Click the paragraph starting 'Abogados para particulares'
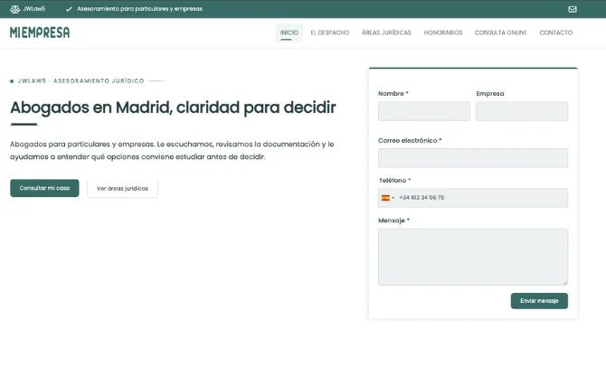606x377 pixels. click(x=172, y=150)
